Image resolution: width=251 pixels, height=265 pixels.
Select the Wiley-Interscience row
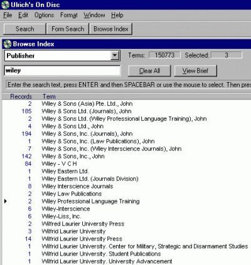[66, 209]
